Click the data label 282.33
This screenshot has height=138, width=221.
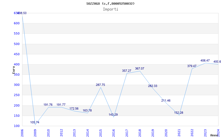[153, 86]
